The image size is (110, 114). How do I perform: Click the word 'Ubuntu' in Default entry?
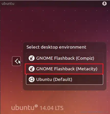point(44,79)
